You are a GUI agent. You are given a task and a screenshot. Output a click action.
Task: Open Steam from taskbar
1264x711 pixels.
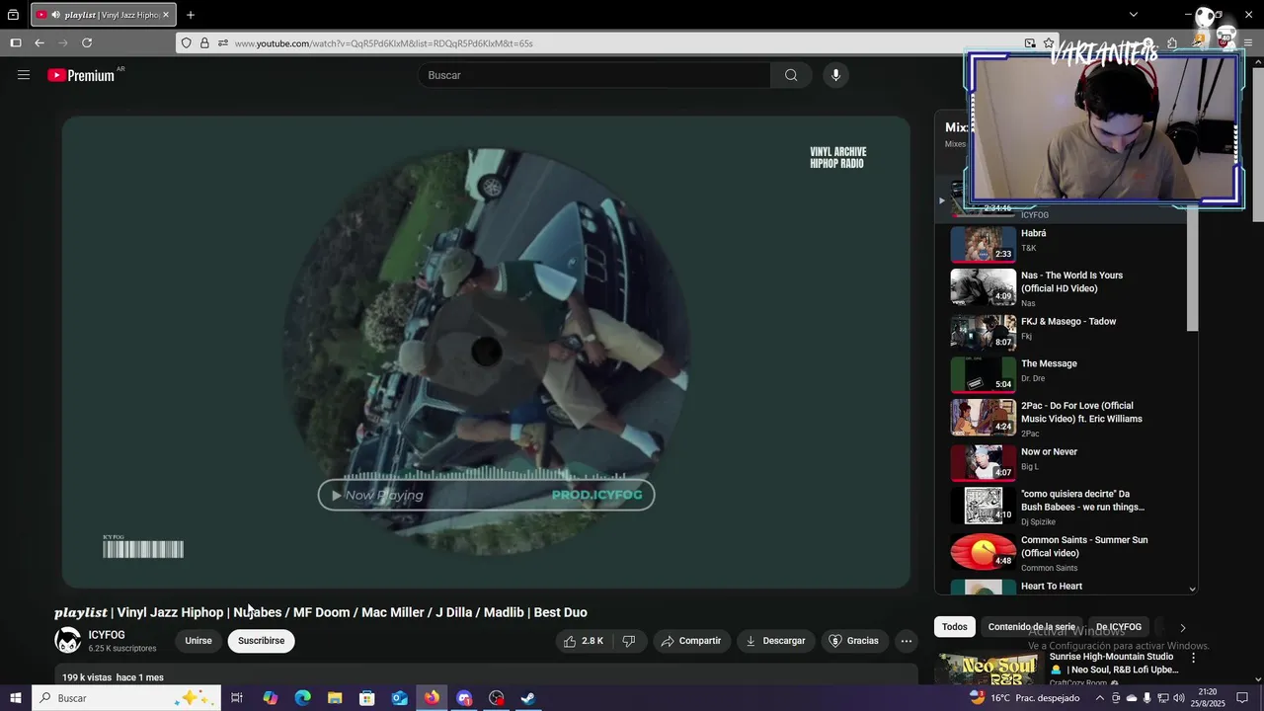528,698
